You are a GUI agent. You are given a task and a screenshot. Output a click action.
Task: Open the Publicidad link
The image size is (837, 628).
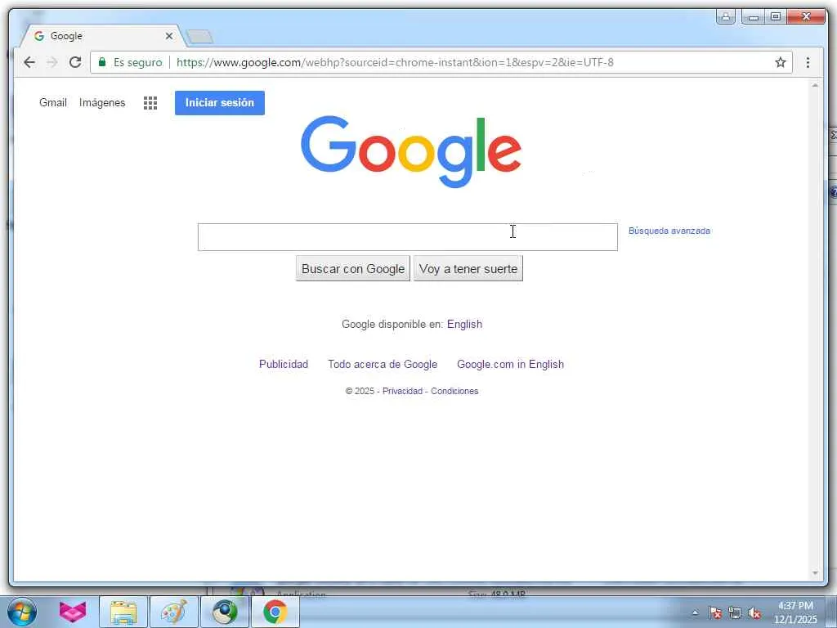tap(284, 364)
